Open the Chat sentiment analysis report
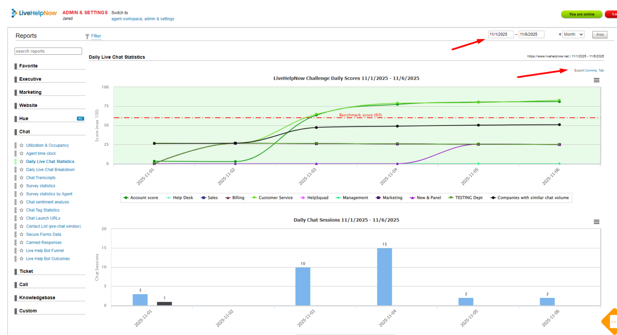The image size is (617, 335). click(48, 202)
